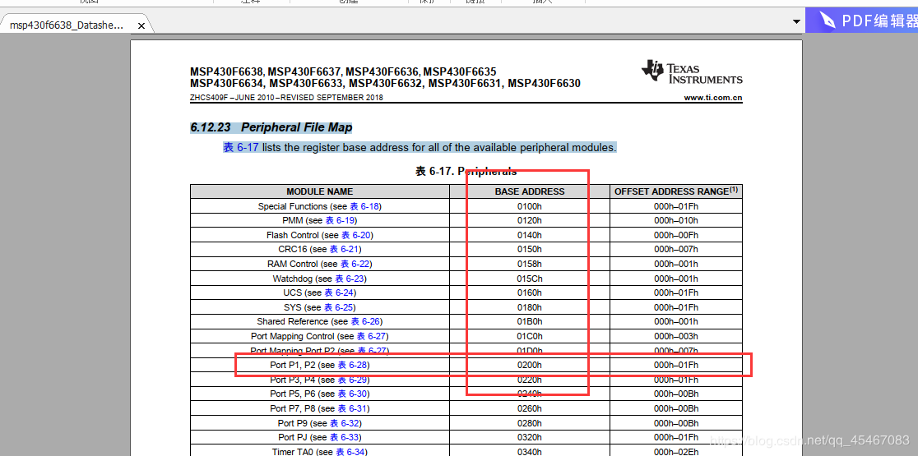Follow the 表 6-18 Special Functions link
The width and height of the screenshot is (918, 456).
click(x=364, y=206)
